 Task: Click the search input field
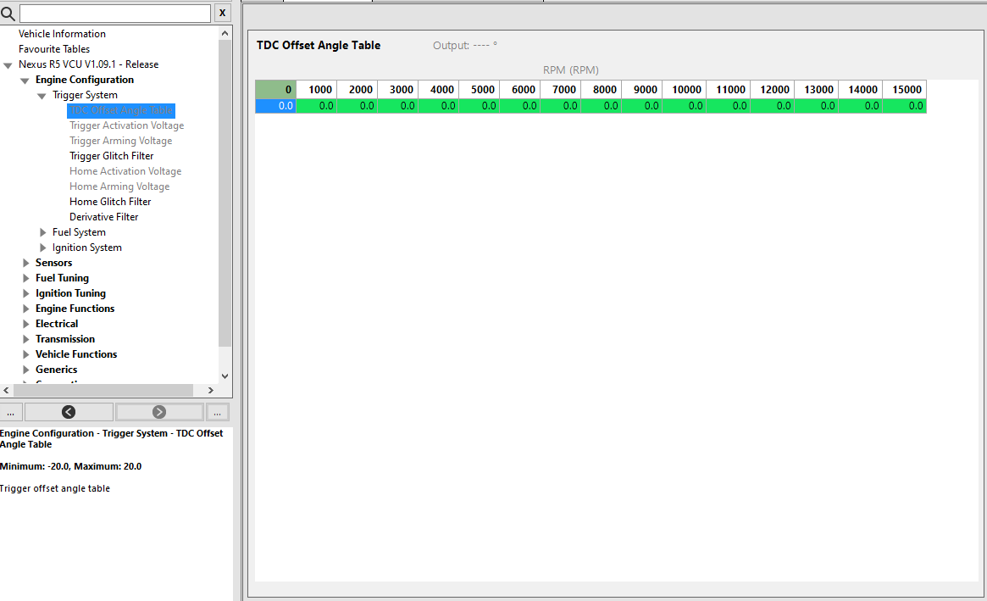pyautogui.click(x=115, y=14)
